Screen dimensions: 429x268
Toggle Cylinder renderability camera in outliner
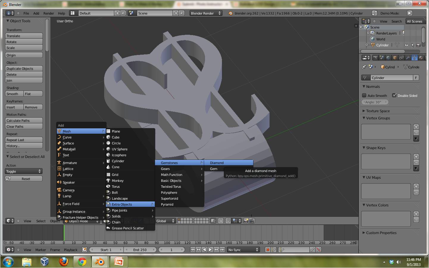coord(418,45)
